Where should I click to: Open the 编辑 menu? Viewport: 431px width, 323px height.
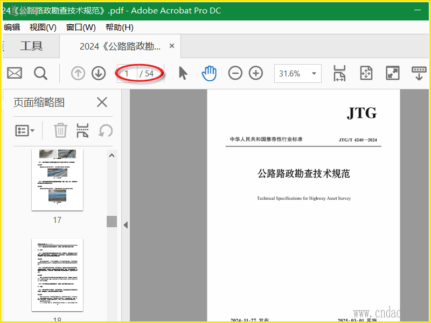click(12, 27)
